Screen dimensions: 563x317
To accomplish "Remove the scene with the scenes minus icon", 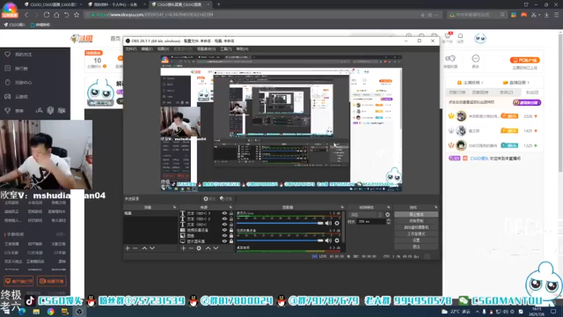I will [135, 248].
